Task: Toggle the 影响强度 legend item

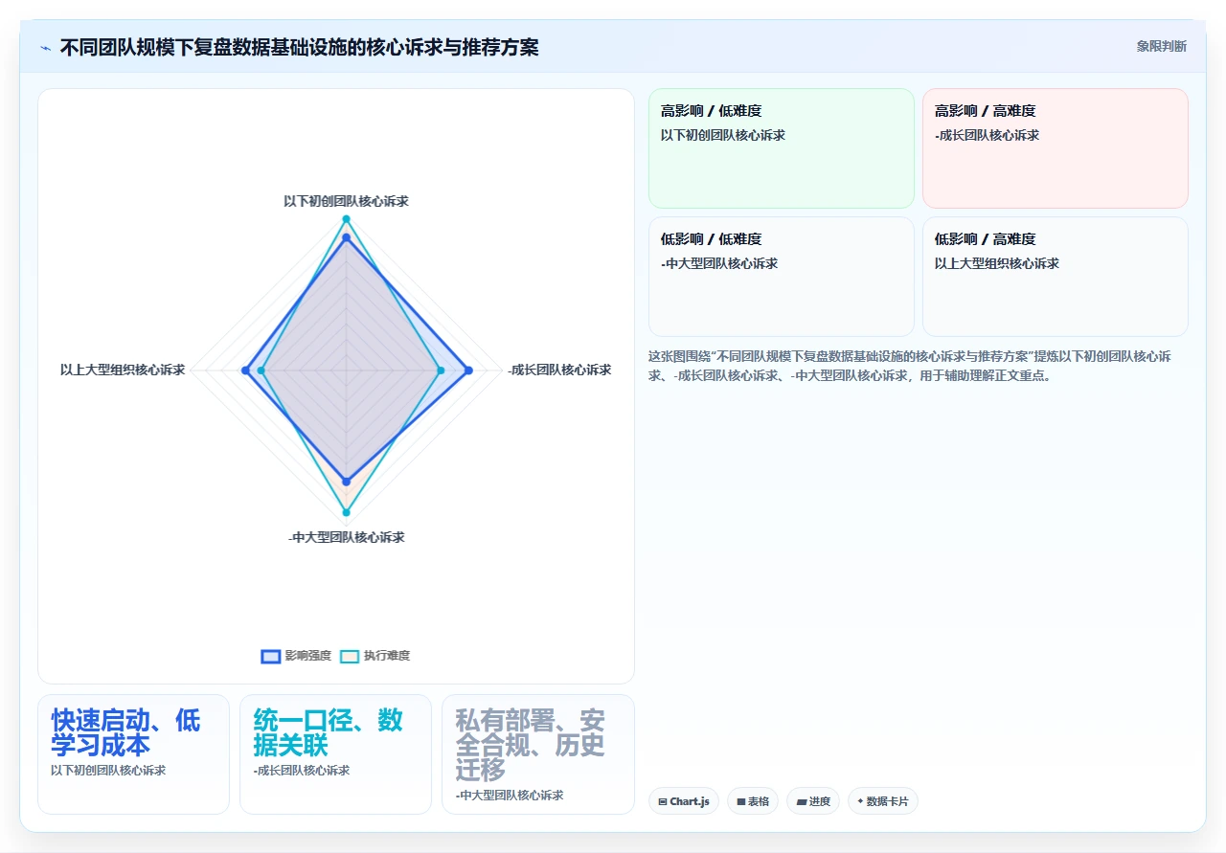Action: click(296, 656)
